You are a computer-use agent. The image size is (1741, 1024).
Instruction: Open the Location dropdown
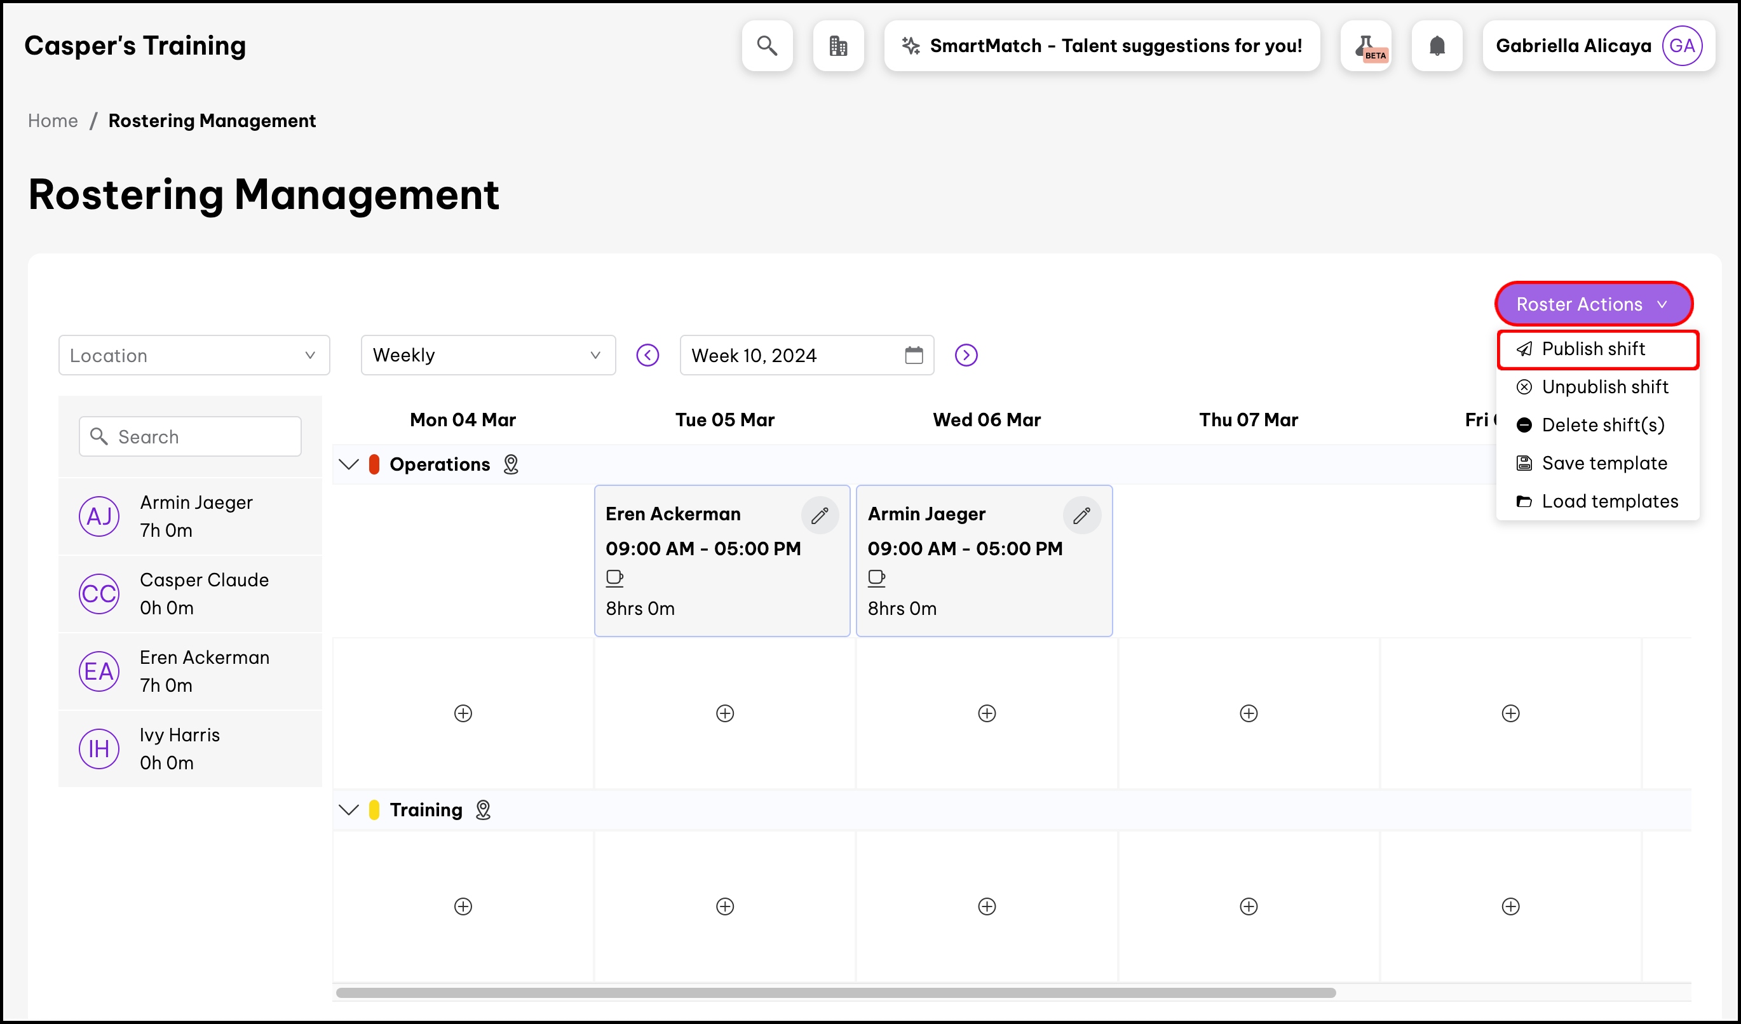point(193,355)
